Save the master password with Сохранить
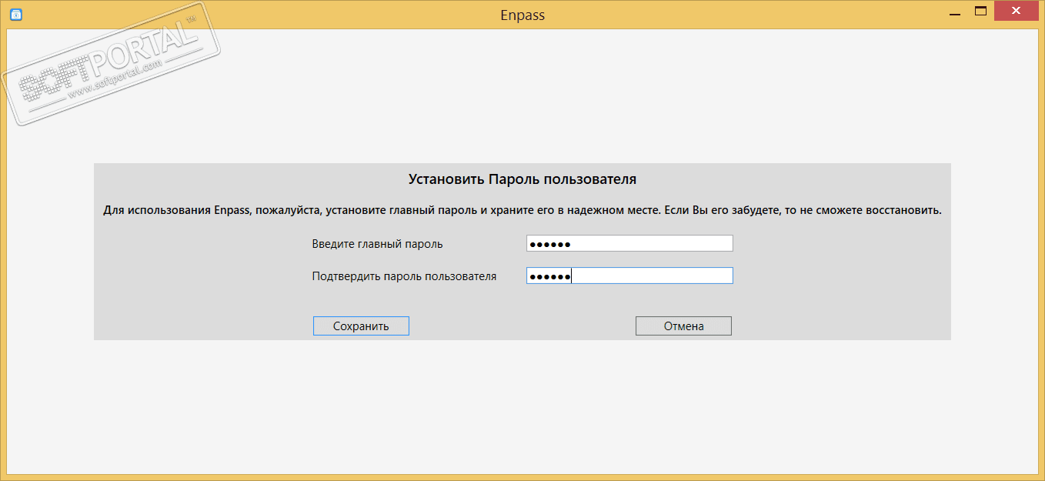This screenshot has height=481, width=1045. (361, 326)
